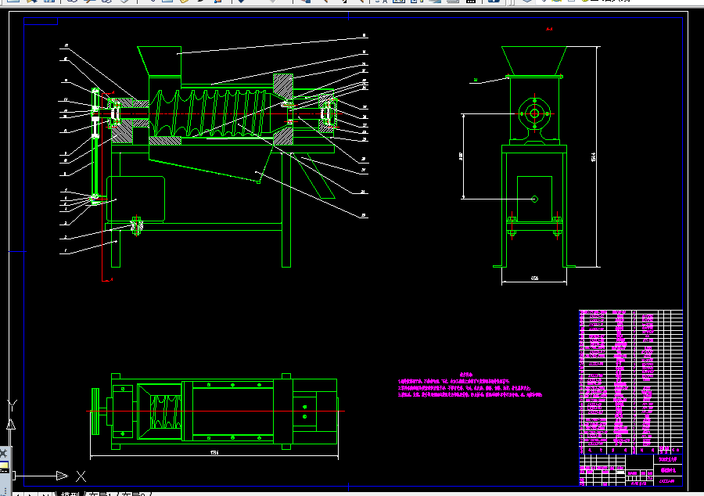Select the magenta technical requirements heading
Image resolution: width=704 pixels, height=496 pixels.
466,375
